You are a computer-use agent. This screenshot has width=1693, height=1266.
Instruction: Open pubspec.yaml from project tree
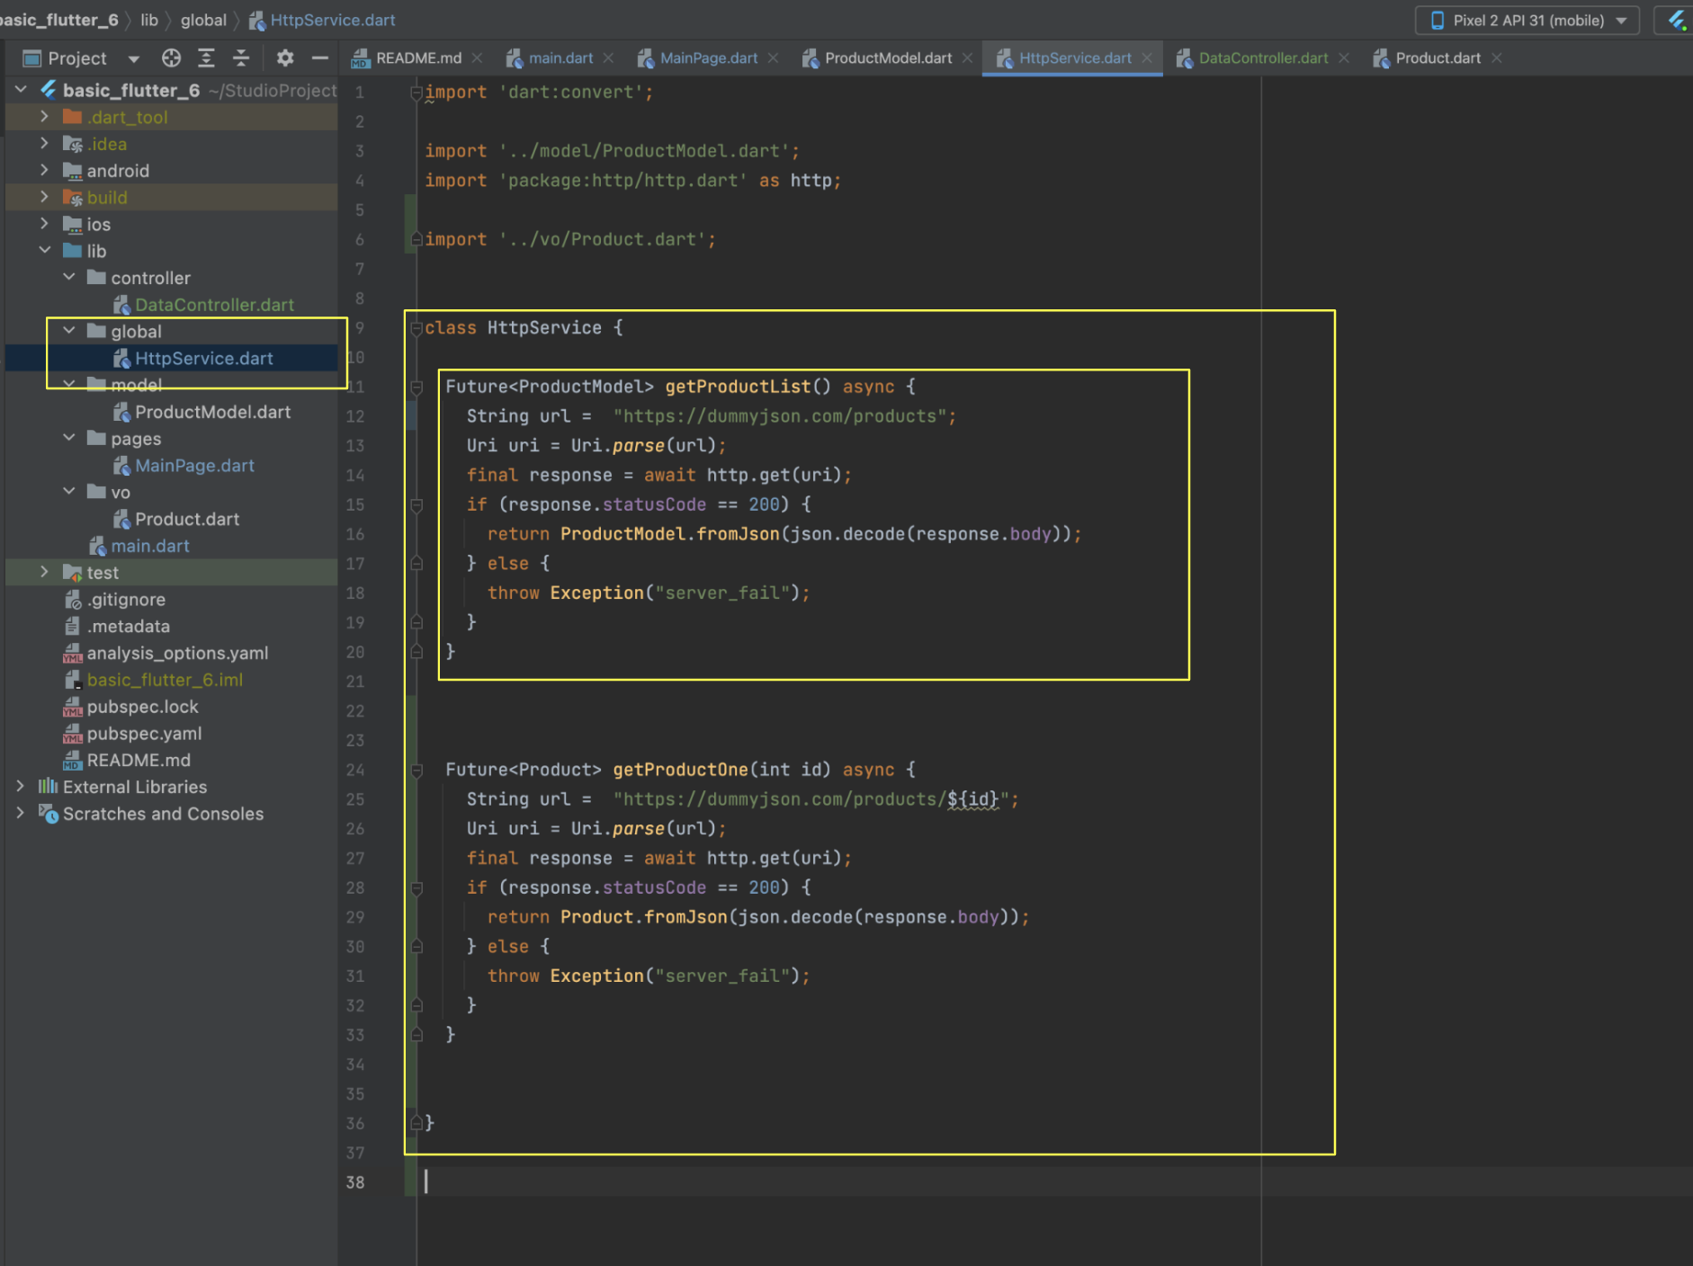(144, 734)
